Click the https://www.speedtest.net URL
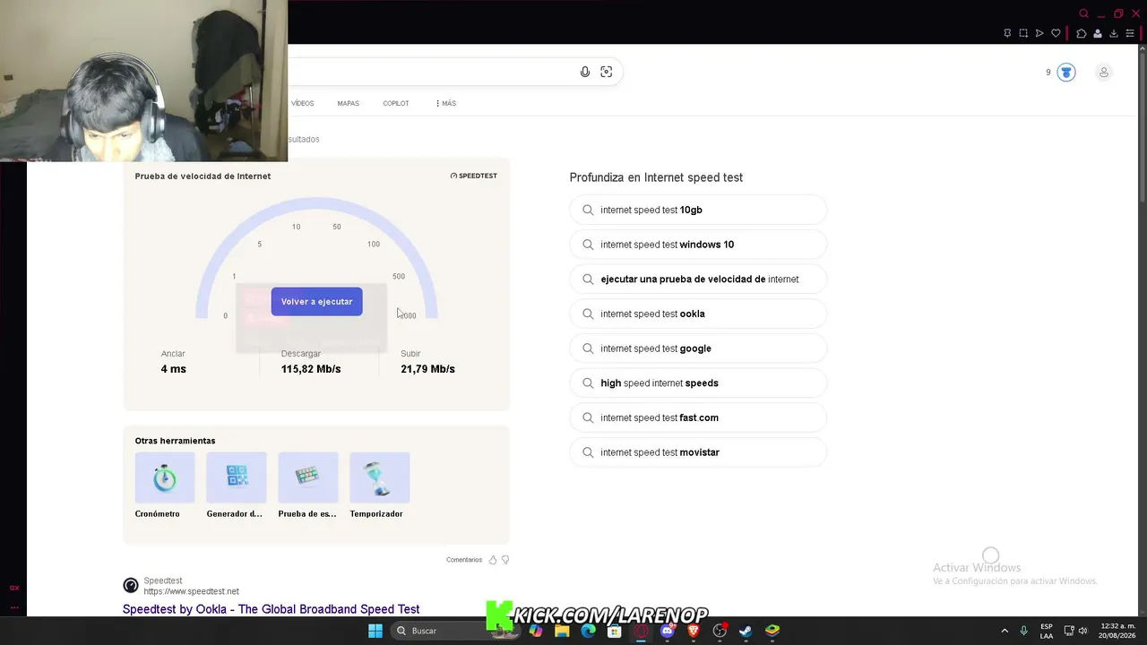 click(x=191, y=591)
